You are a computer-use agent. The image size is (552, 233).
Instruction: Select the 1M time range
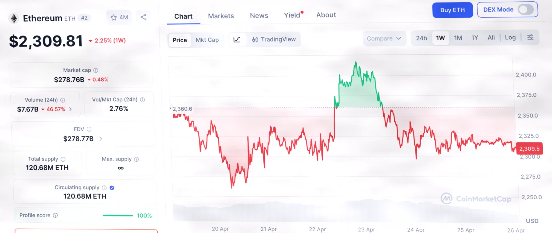[458, 38]
